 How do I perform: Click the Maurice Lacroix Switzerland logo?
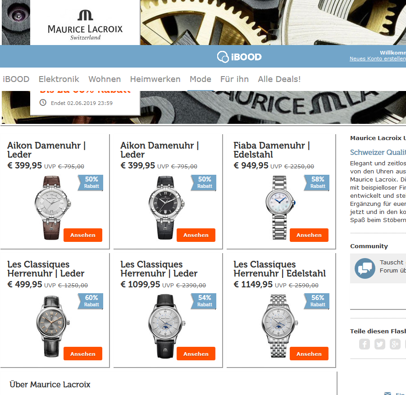click(85, 25)
